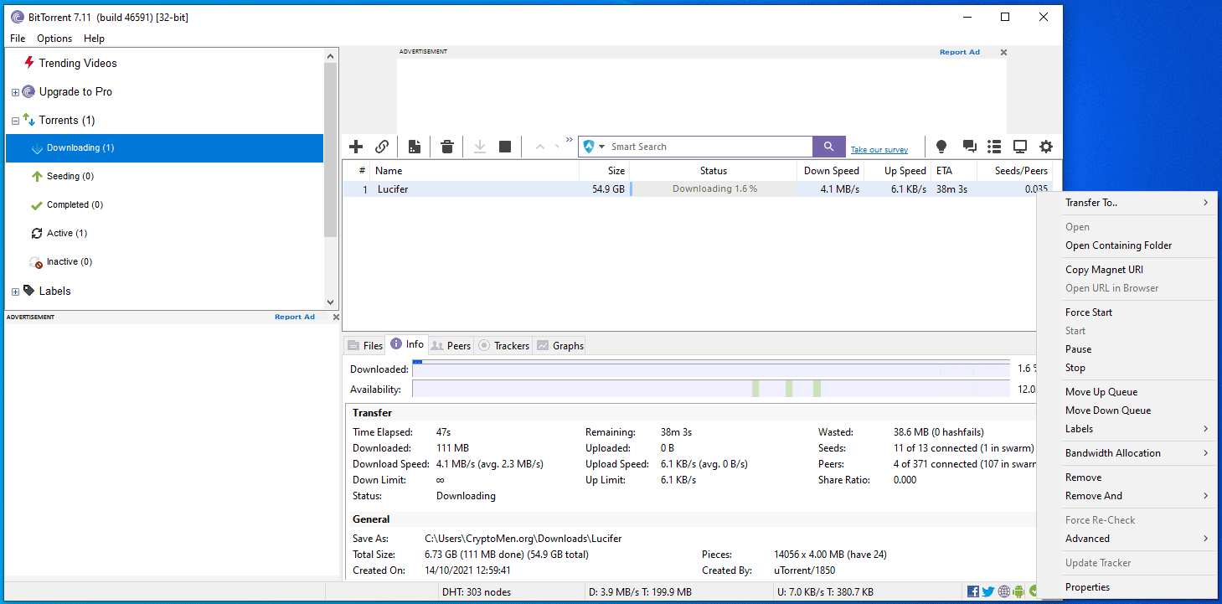
Task: Open the Options menu
Action: 54,39
